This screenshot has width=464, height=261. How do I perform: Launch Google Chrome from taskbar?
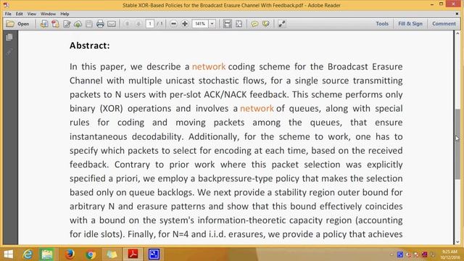point(91,254)
